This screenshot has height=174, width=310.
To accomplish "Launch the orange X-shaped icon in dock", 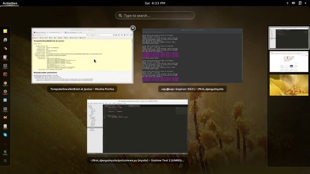I will coord(5,117).
